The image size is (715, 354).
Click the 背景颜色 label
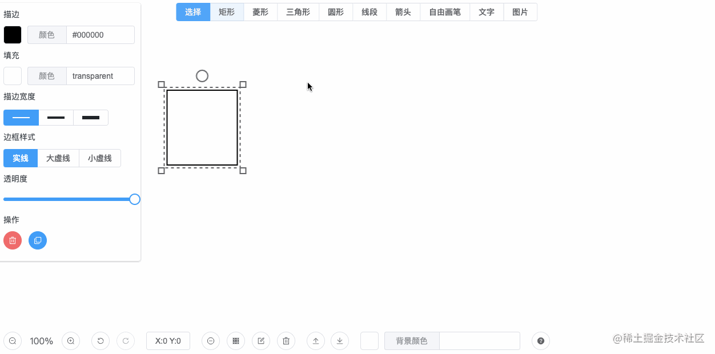pyautogui.click(x=412, y=341)
